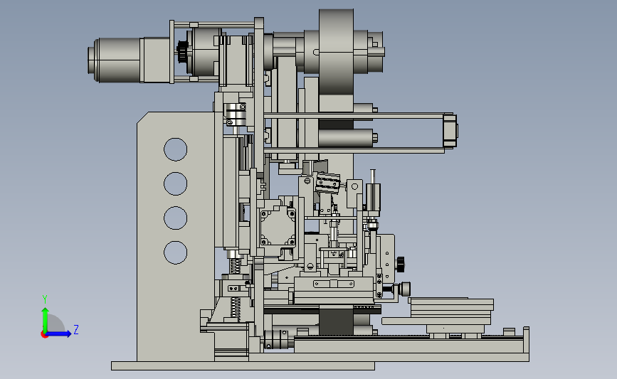The image size is (617, 379).
Task: Pick the square stepper motor face
Action: point(278,227)
